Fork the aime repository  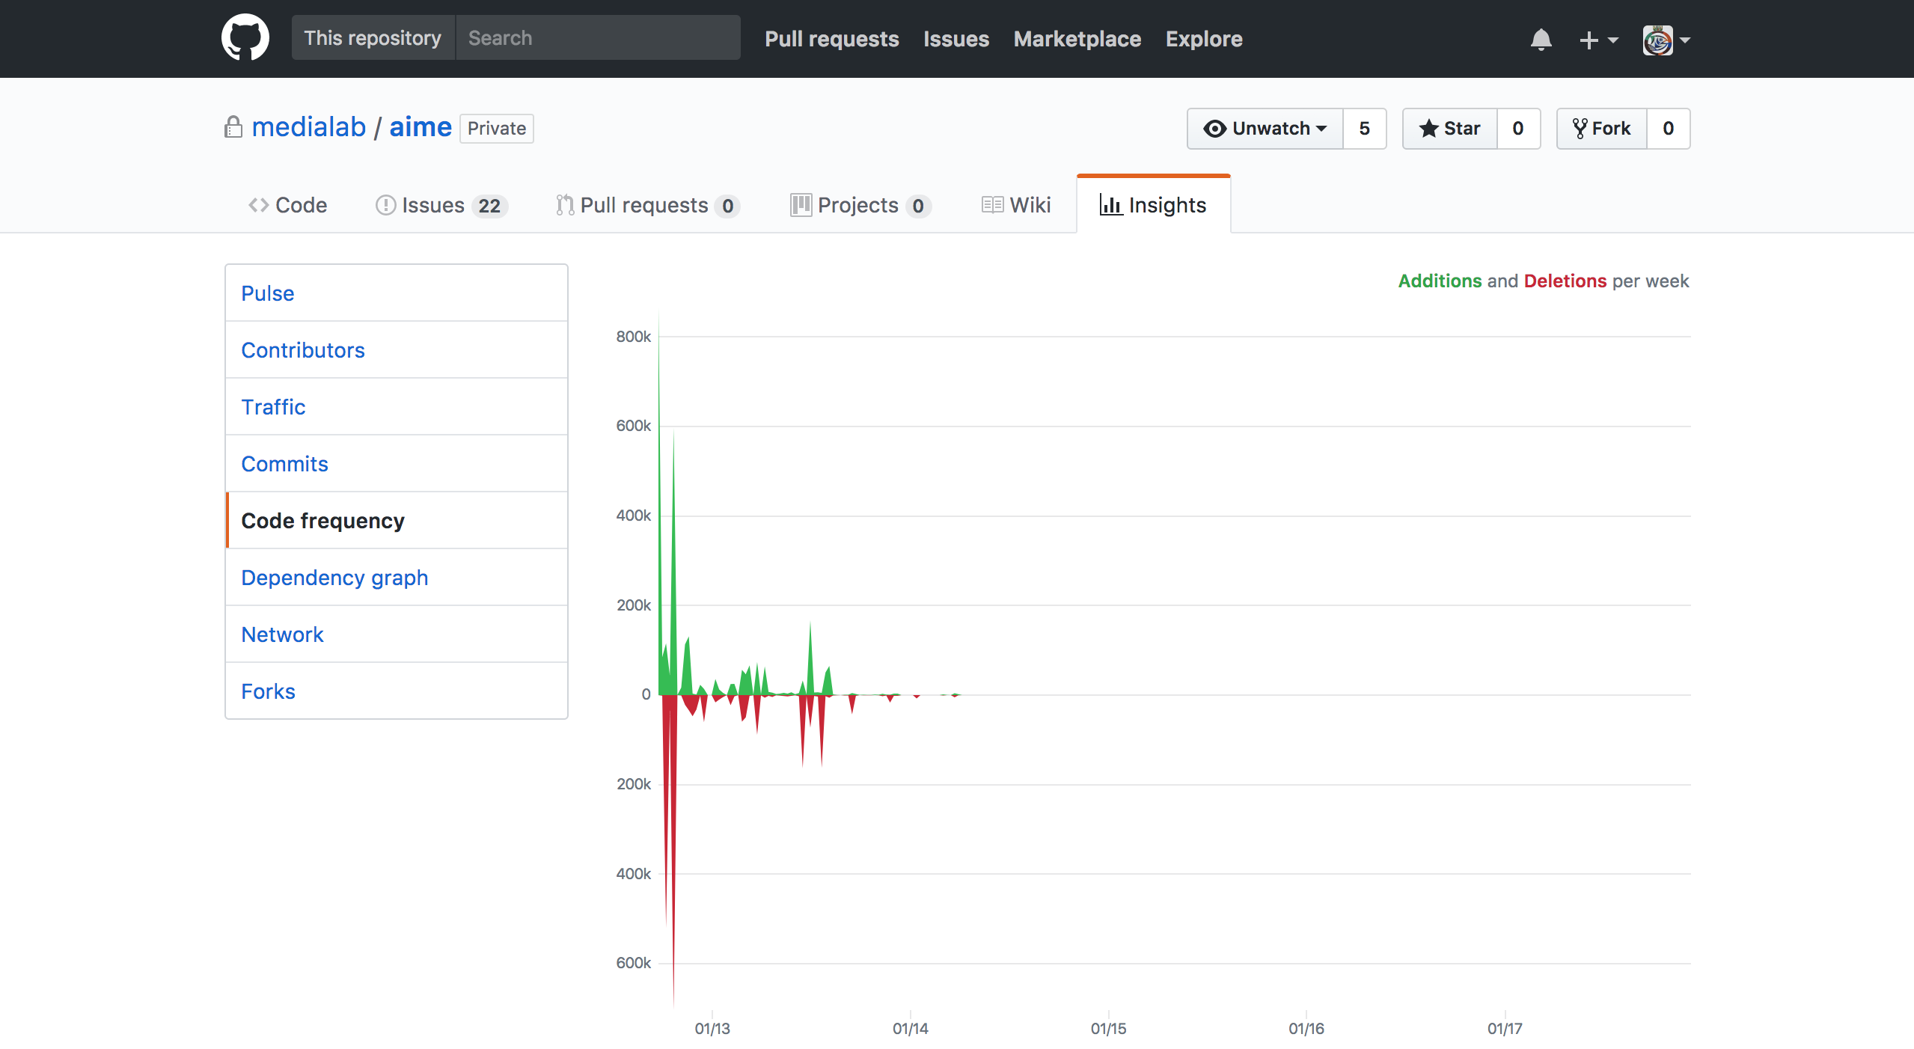coord(1602,129)
